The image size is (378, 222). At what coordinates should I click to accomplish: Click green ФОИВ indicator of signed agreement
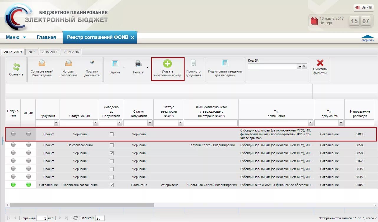[x=29, y=185]
